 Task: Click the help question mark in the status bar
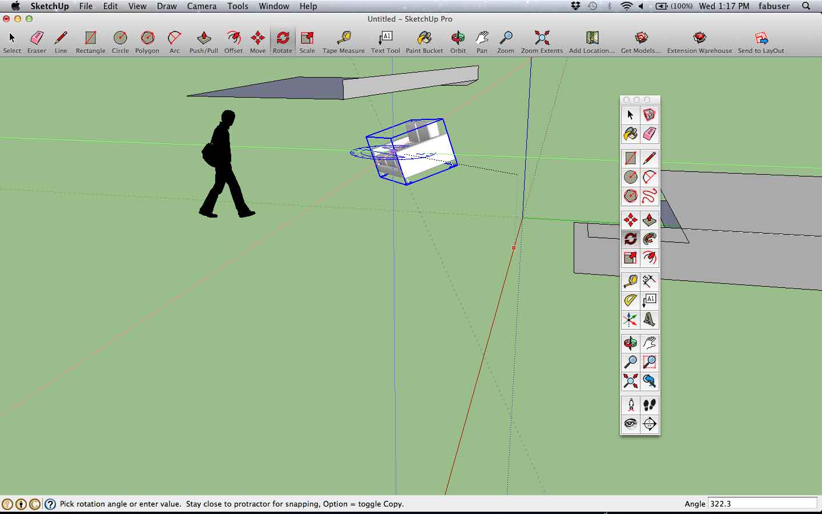tap(50, 504)
